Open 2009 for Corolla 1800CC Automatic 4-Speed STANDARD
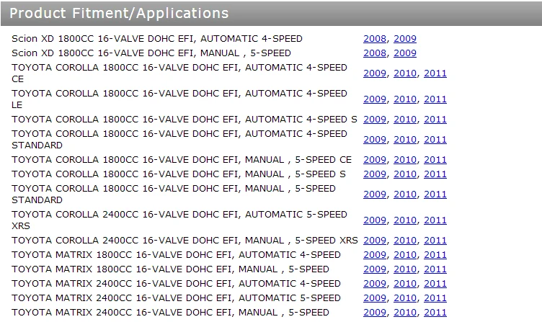The image size is (542, 322). (x=375, y=140)
